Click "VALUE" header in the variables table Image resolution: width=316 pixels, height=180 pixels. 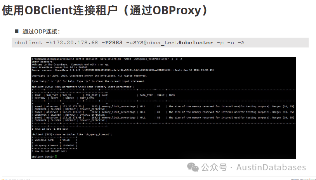pos(66,140)
